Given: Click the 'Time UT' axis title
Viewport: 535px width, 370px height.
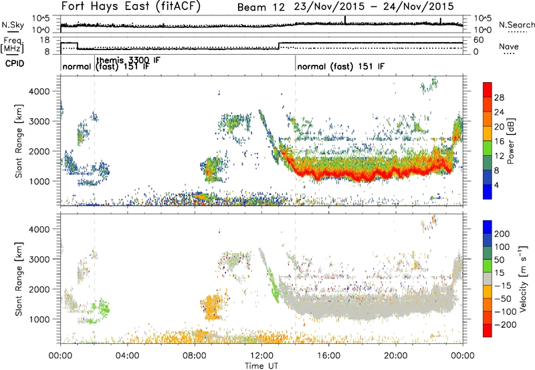Looking at the screenshot, I should click(261, 366).
